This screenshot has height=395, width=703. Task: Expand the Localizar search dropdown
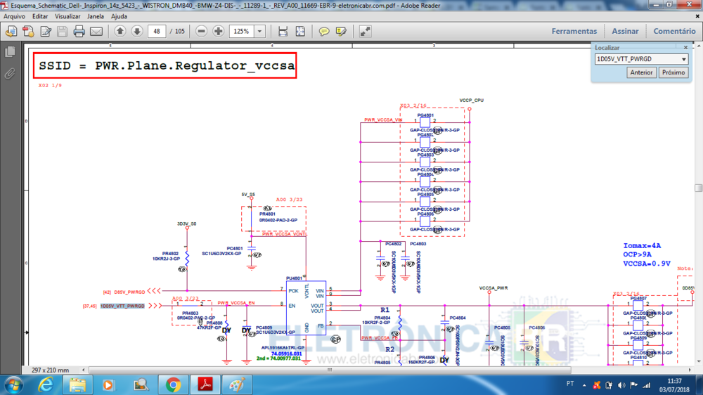click(x=683, y=60)
